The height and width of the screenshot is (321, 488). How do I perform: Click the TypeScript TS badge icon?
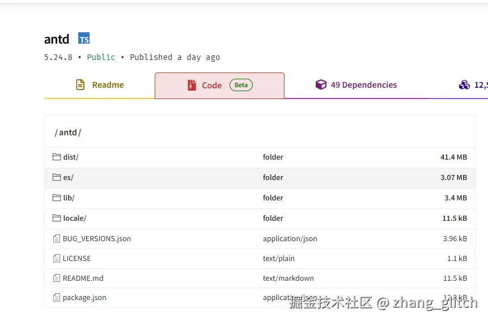[x=84, y=38]
